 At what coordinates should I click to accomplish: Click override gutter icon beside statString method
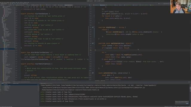coord(93,27)
